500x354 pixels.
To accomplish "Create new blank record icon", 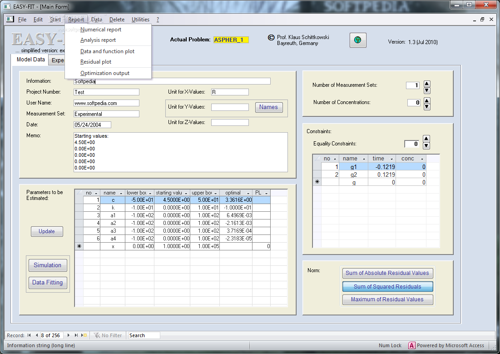I will (84, 335).
